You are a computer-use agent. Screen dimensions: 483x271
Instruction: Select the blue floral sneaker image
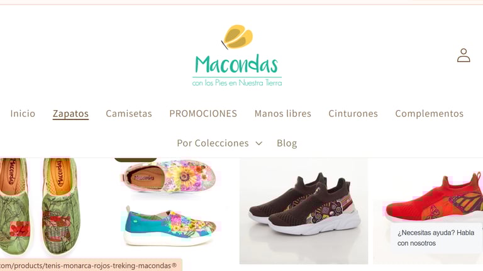[170, 226]
